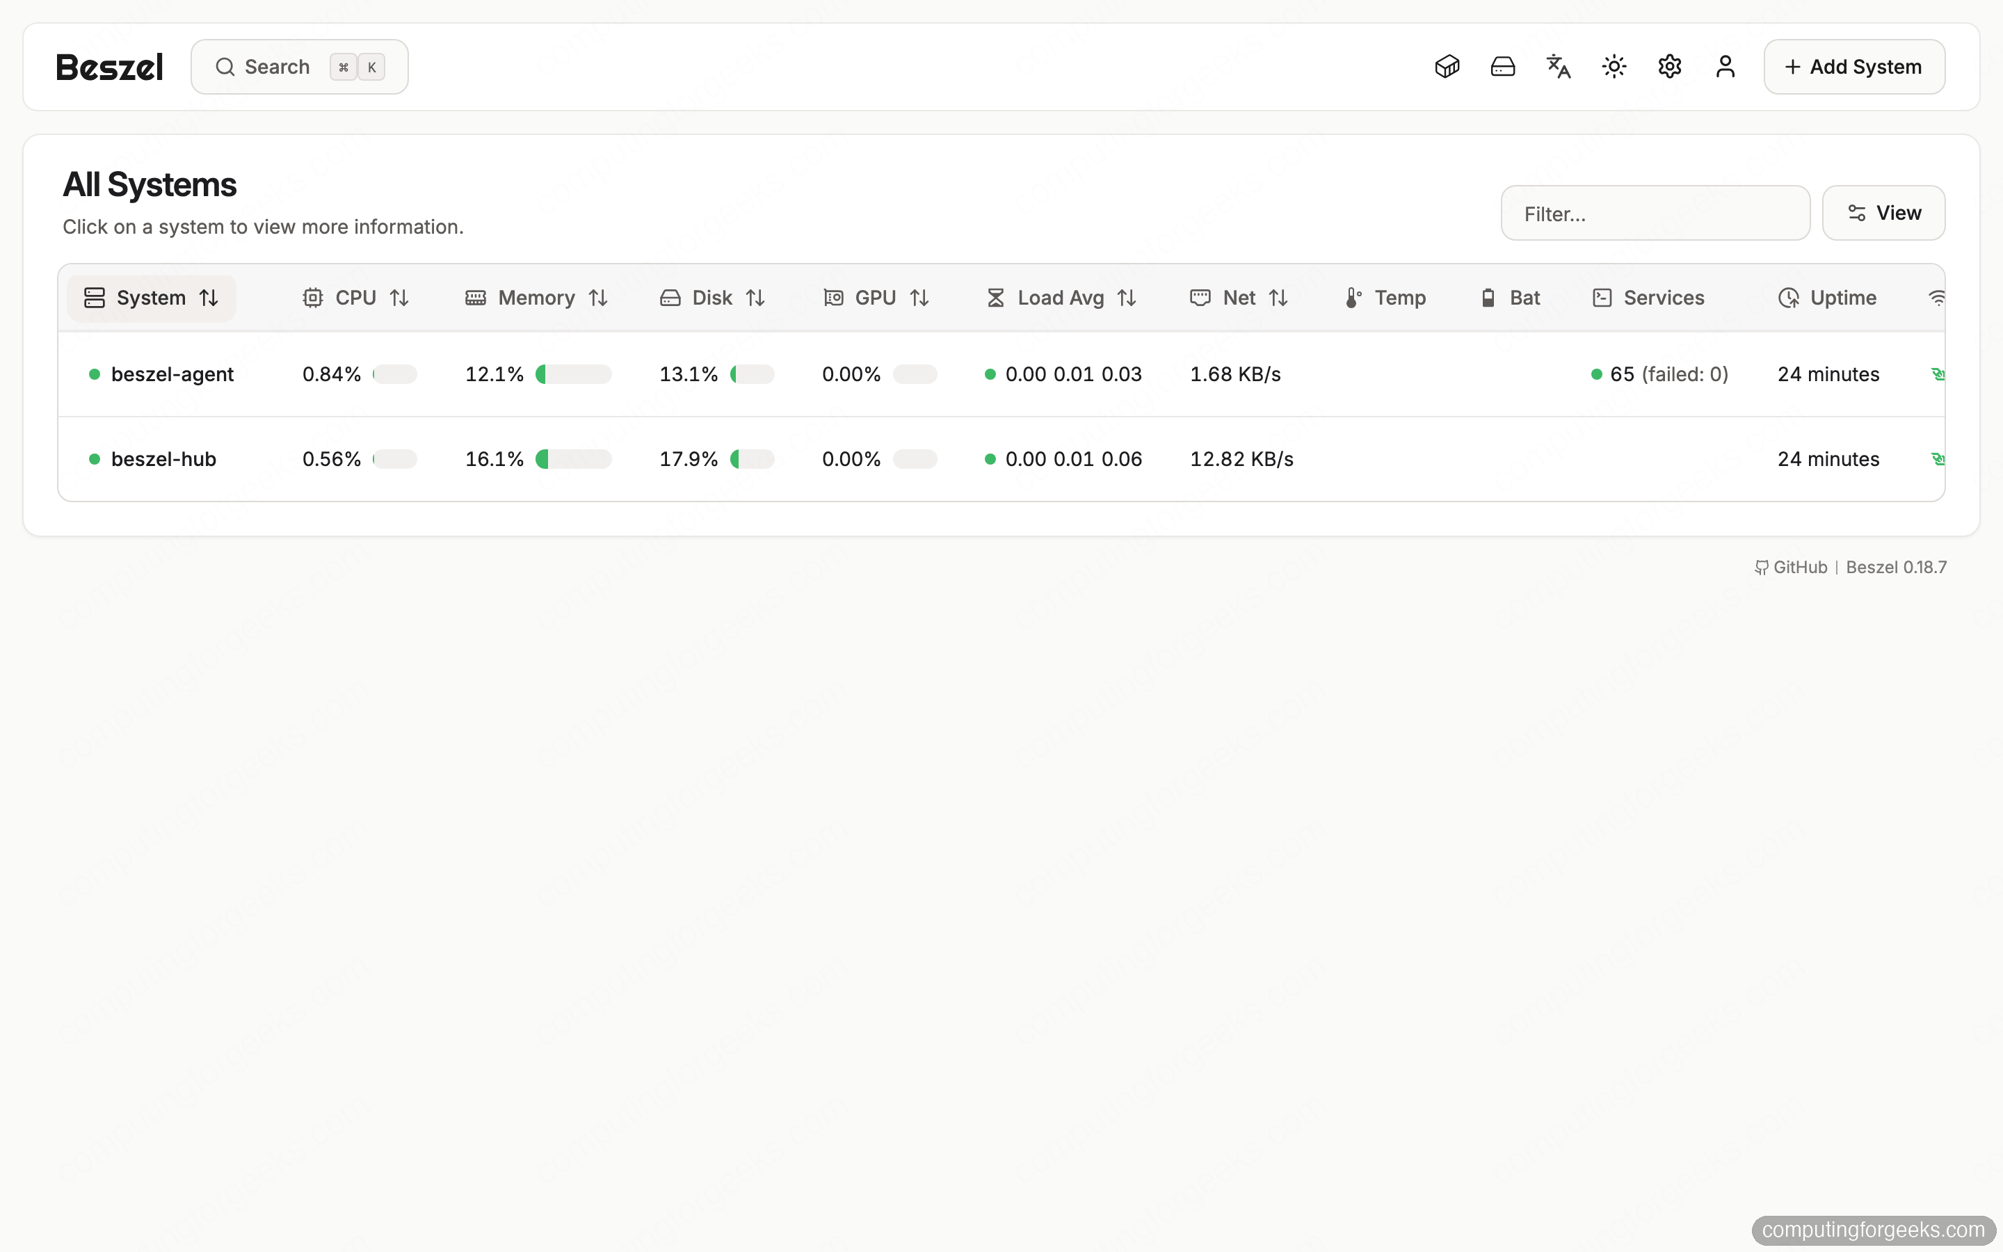
Task: Open the GitHub footer link
Action: point(1791,567)
